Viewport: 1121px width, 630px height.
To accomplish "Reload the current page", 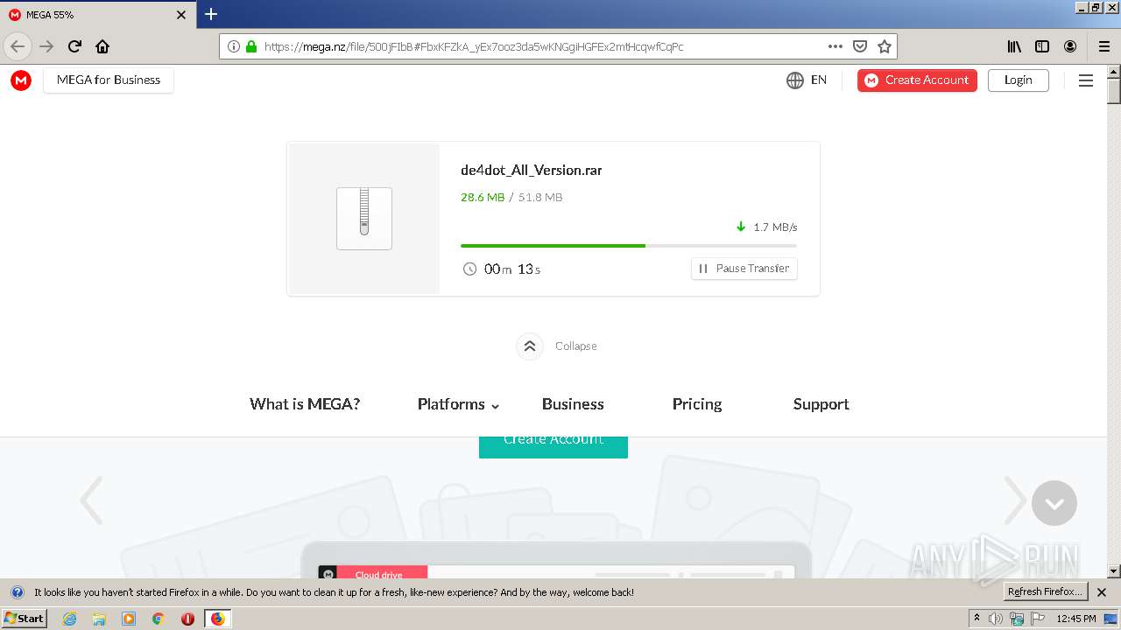I will pos(74,46).
